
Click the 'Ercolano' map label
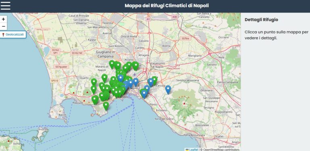161,110
